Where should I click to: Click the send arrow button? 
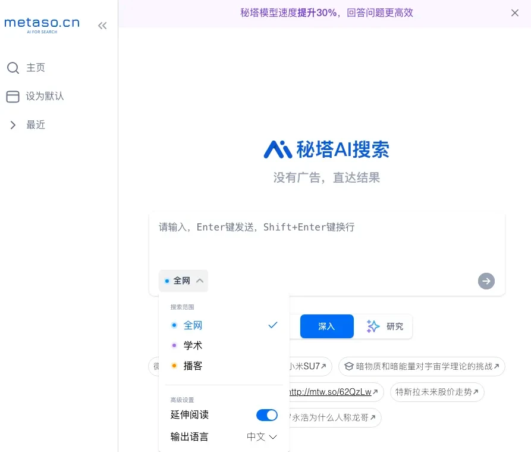(486, 281)
